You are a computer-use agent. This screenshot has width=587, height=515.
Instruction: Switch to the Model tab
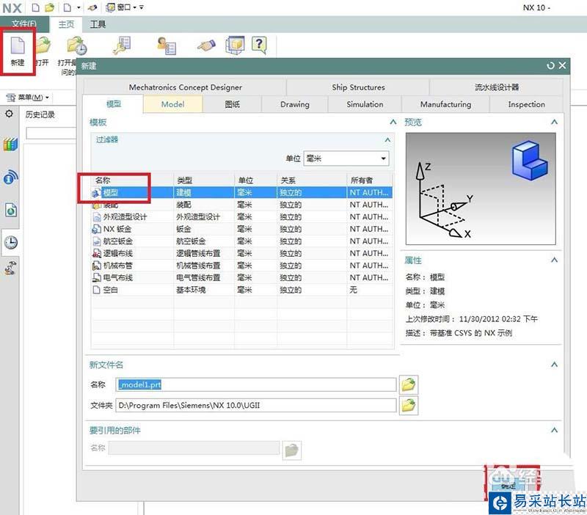(173, 104)
